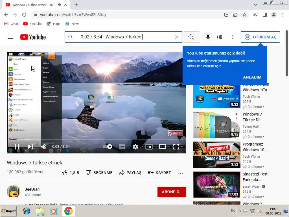
Task: Dismiss the tooltip with ANLADIM
Action: [252, 77]
